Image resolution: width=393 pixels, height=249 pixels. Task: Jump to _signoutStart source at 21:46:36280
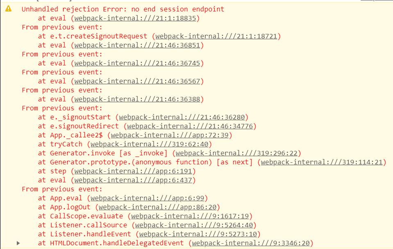(182, 117)
